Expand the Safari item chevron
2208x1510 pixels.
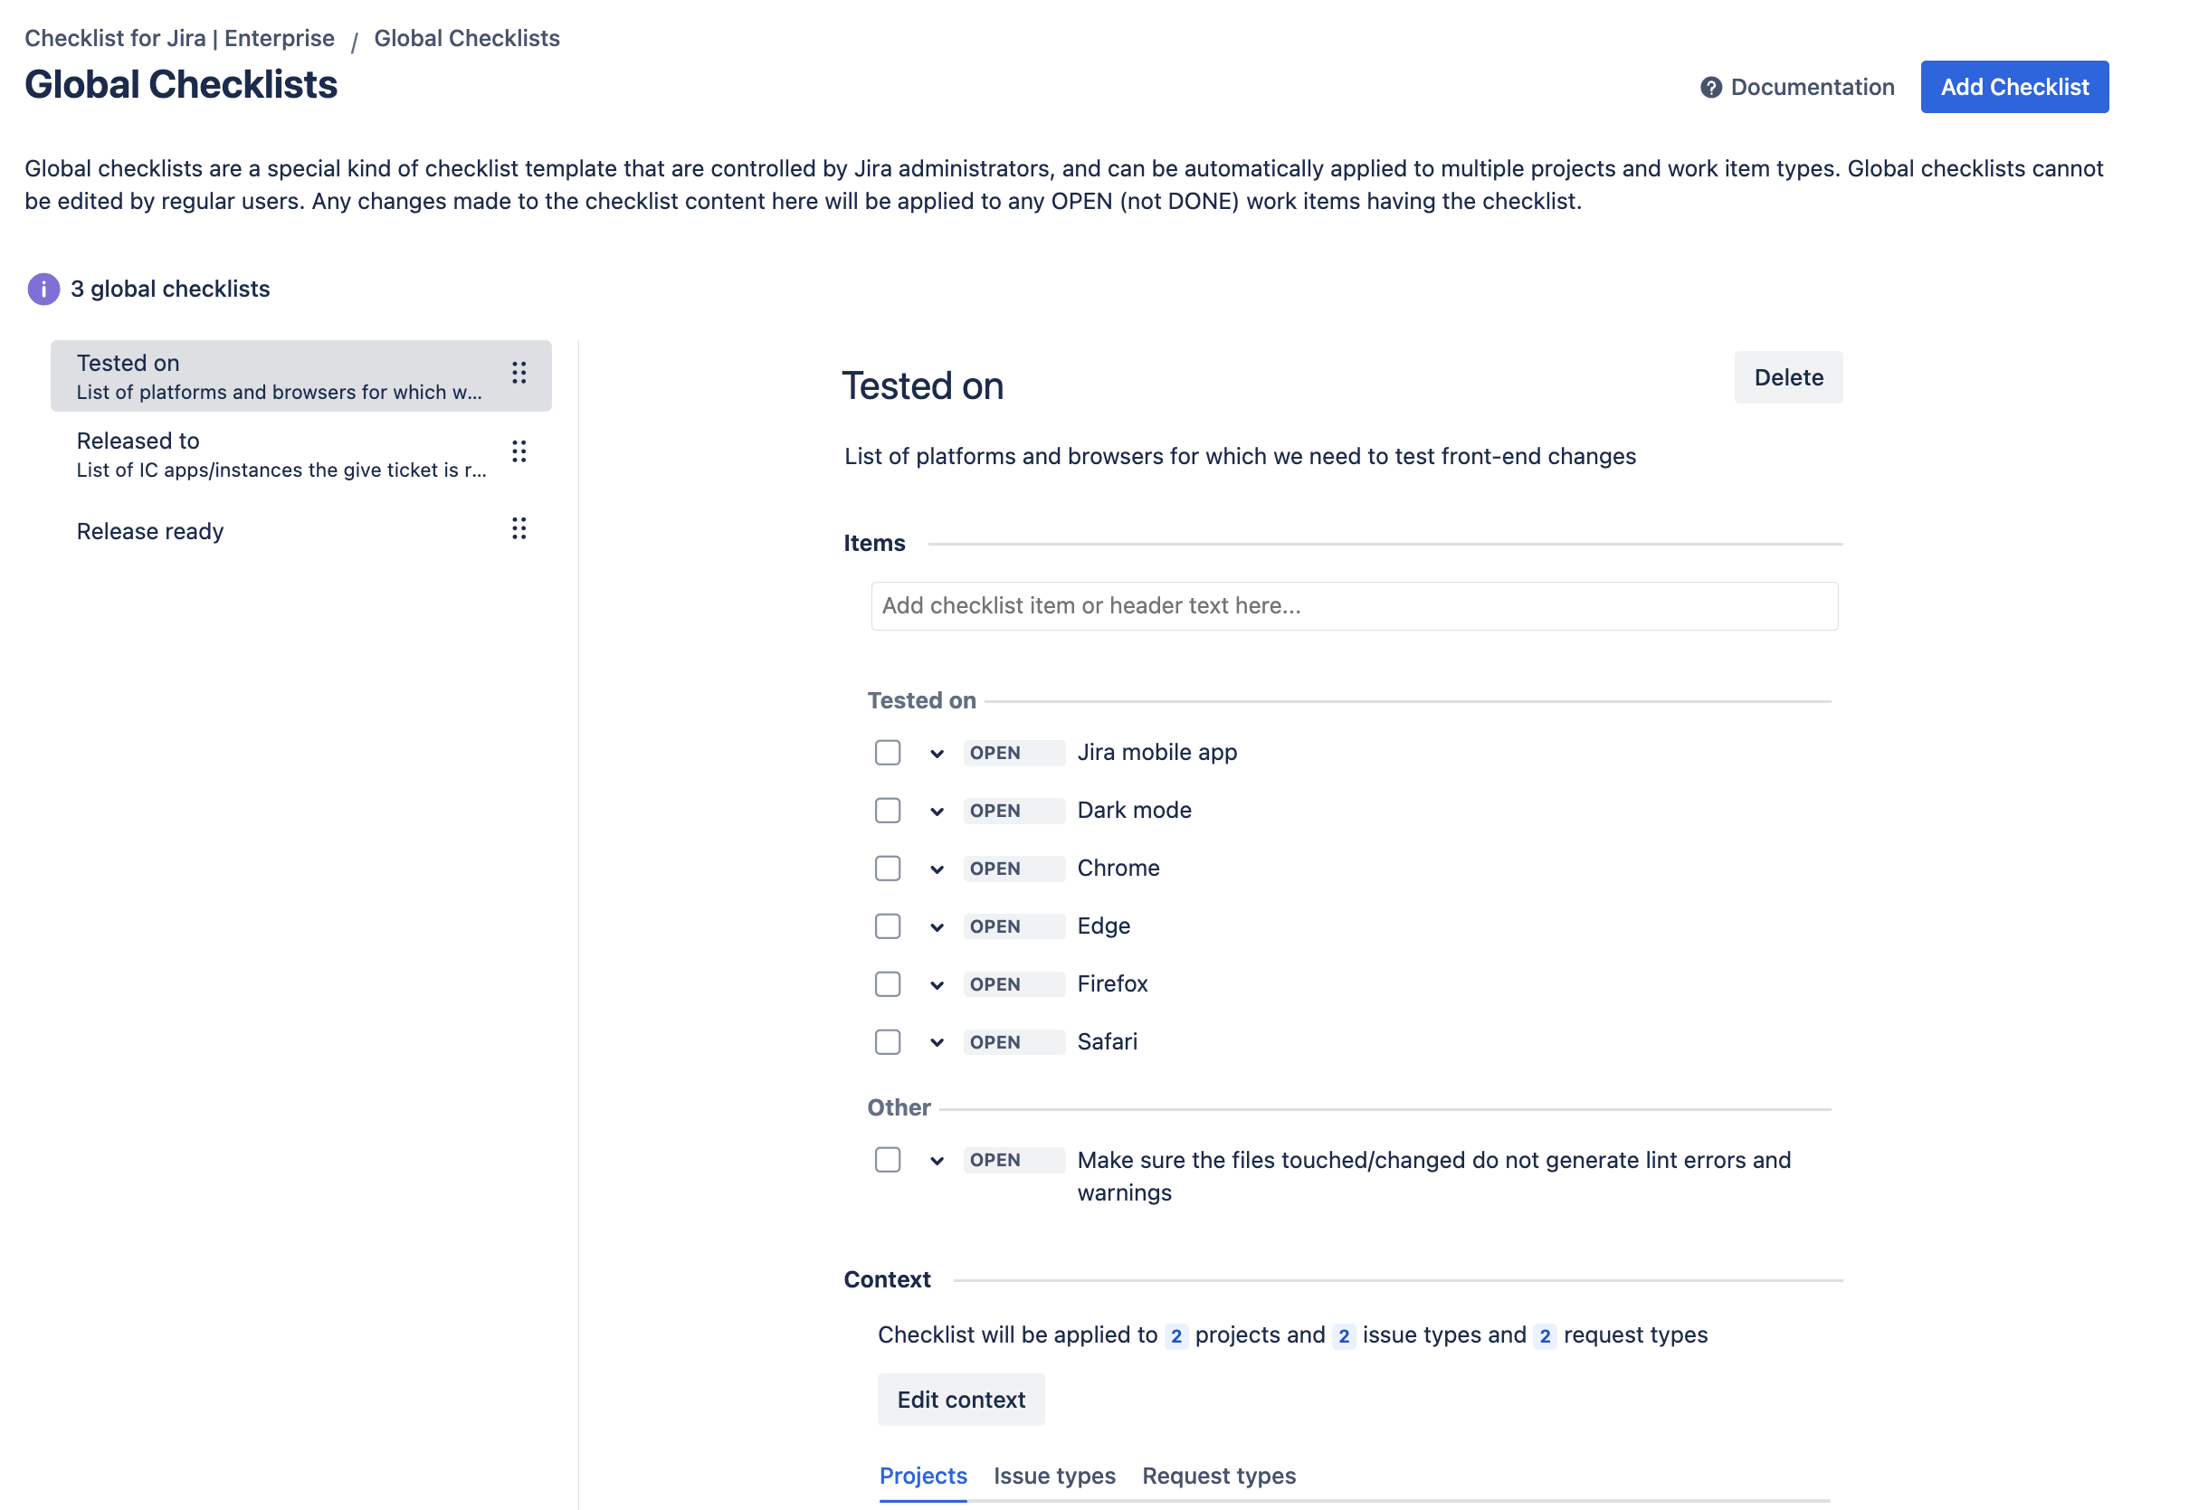(937, 1042)
